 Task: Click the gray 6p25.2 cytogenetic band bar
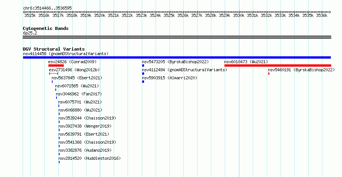[177, 37]
